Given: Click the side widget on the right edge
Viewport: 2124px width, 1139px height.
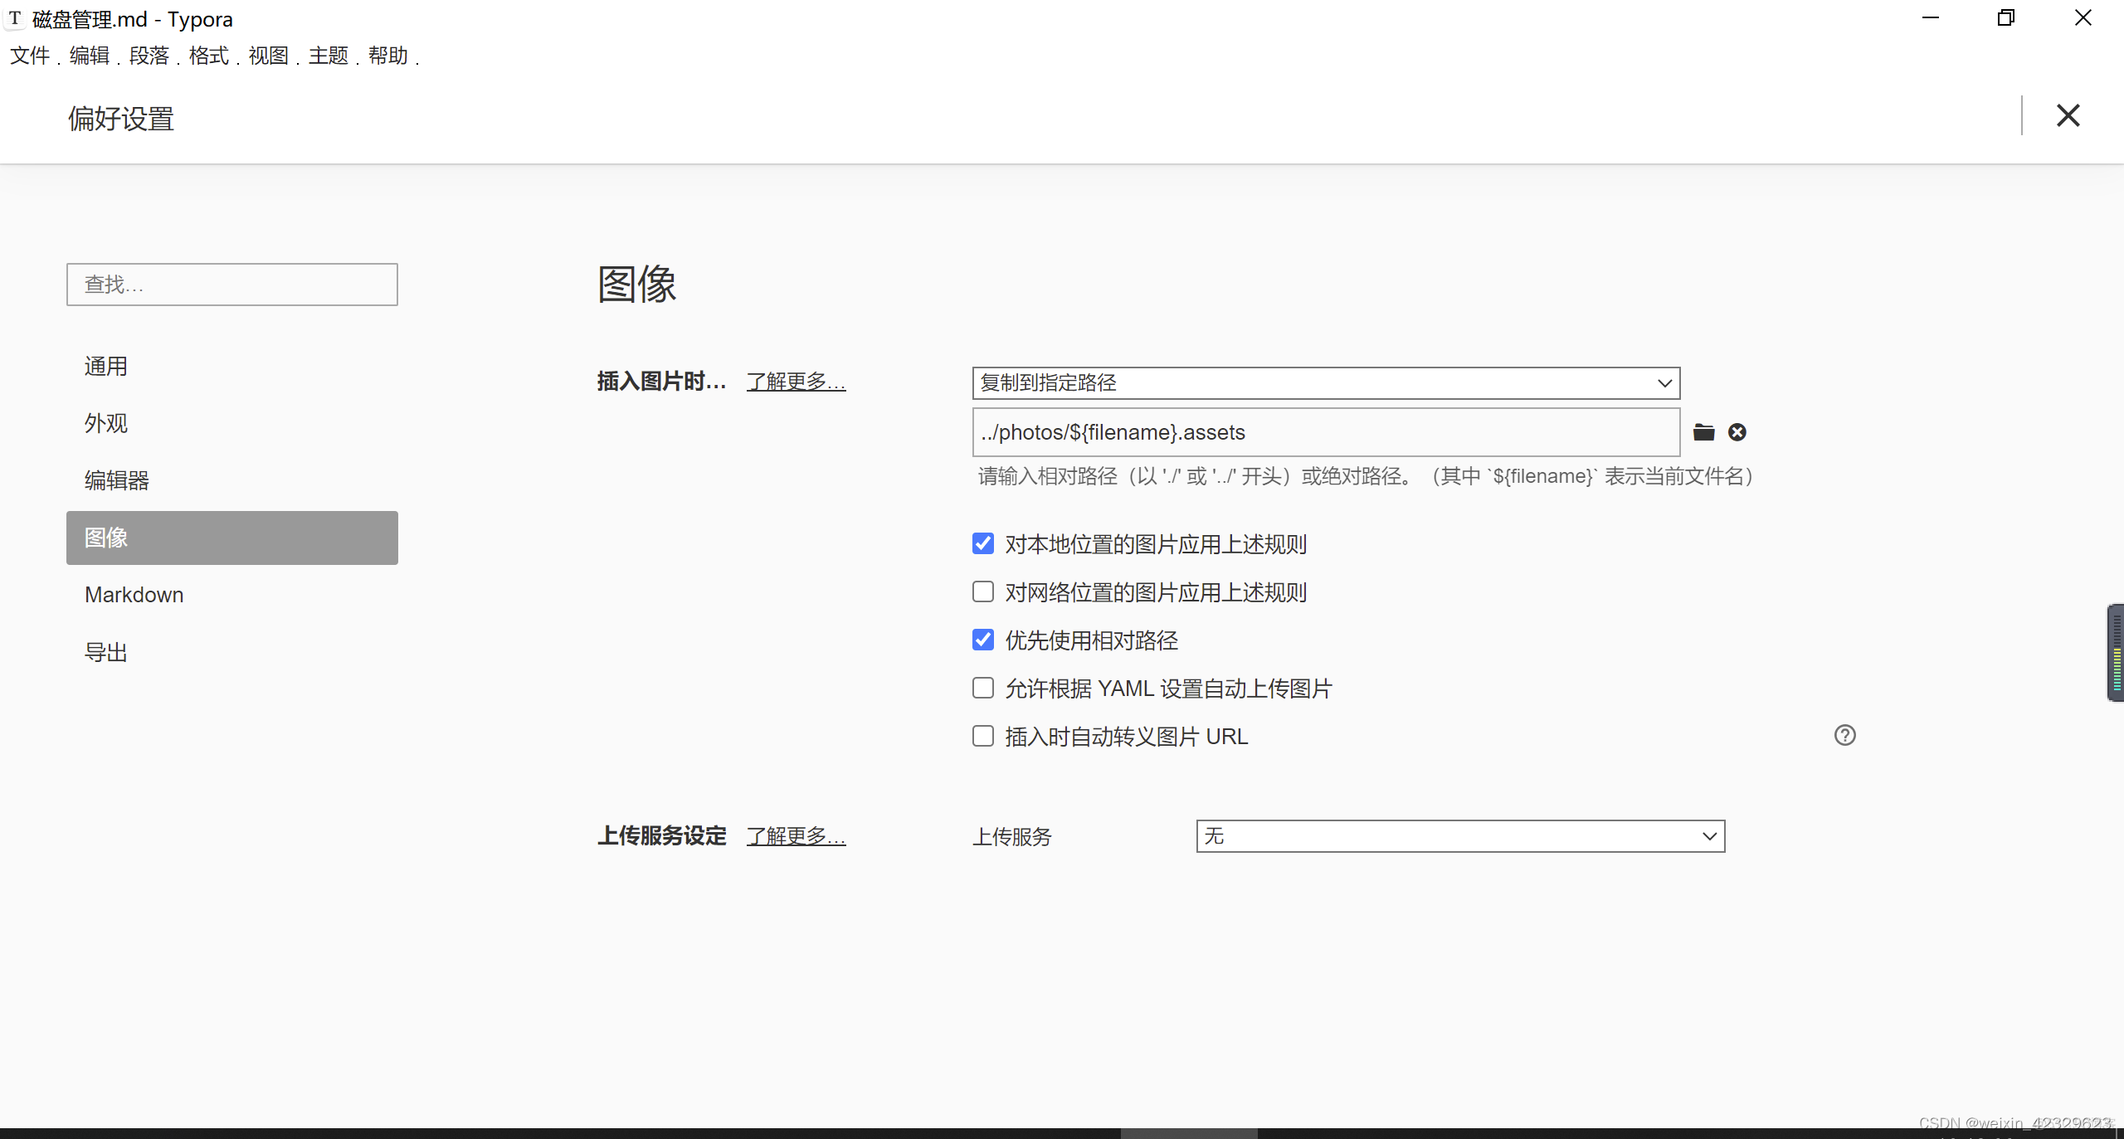Looking at the screenshot, I should click(2115, 652).
